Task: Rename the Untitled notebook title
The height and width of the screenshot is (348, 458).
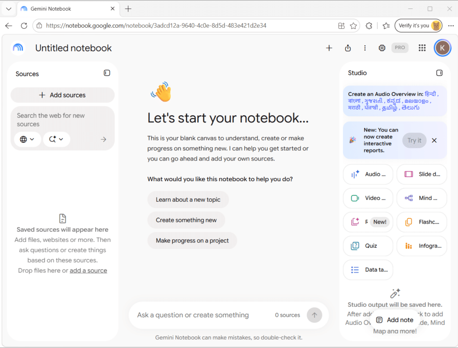Action: coord(73,48)
